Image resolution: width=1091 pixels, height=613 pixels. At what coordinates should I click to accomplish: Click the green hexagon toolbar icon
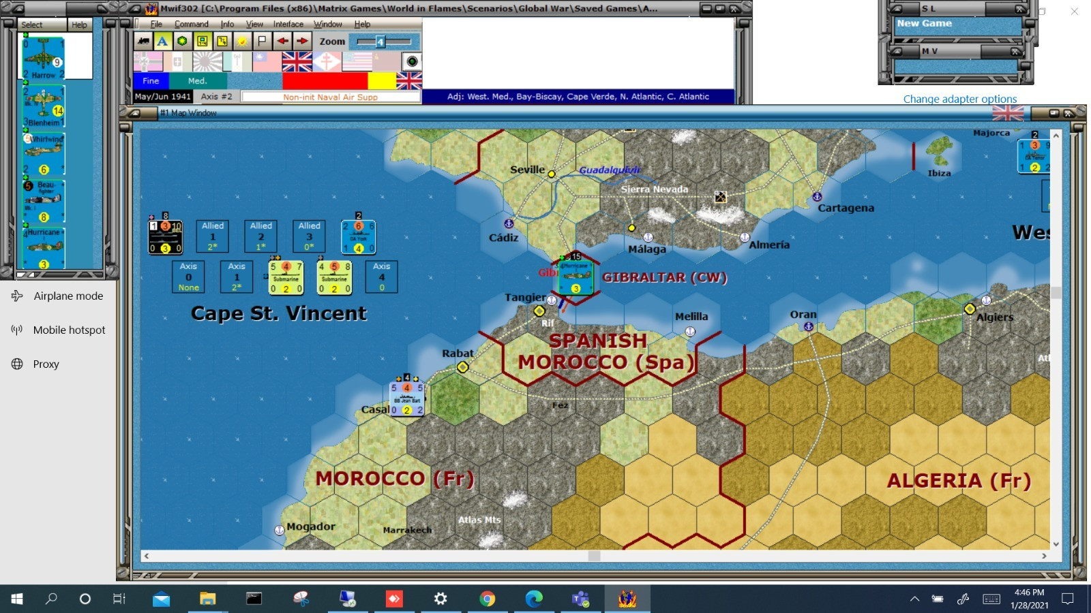click(182, 41)
